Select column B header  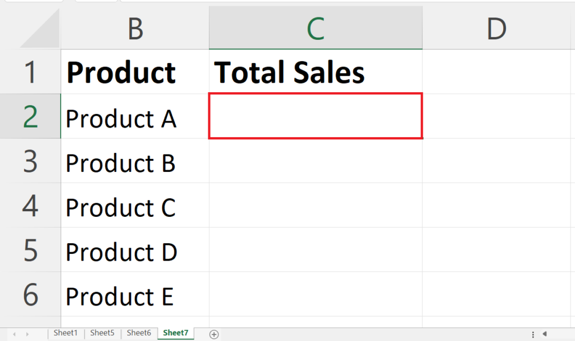[x=135, y=28]
